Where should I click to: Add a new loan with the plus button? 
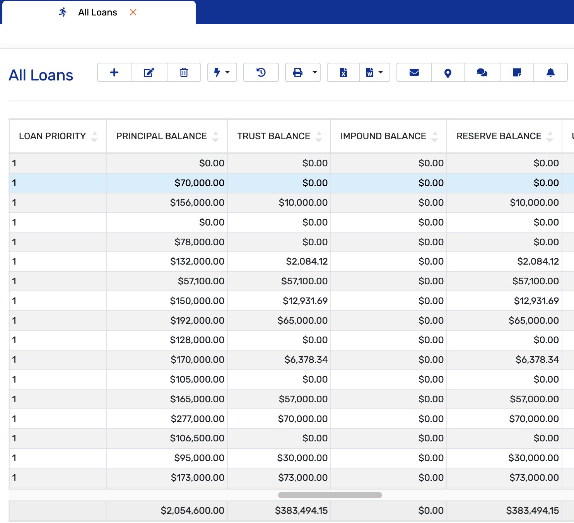[114, 72]
